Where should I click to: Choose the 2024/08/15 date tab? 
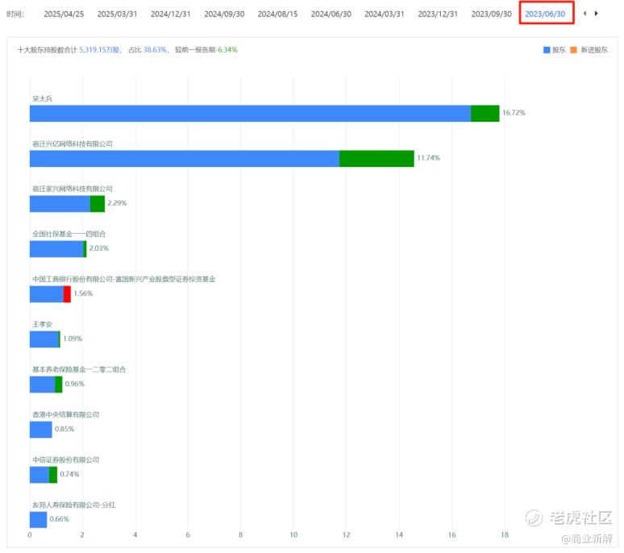277,14
